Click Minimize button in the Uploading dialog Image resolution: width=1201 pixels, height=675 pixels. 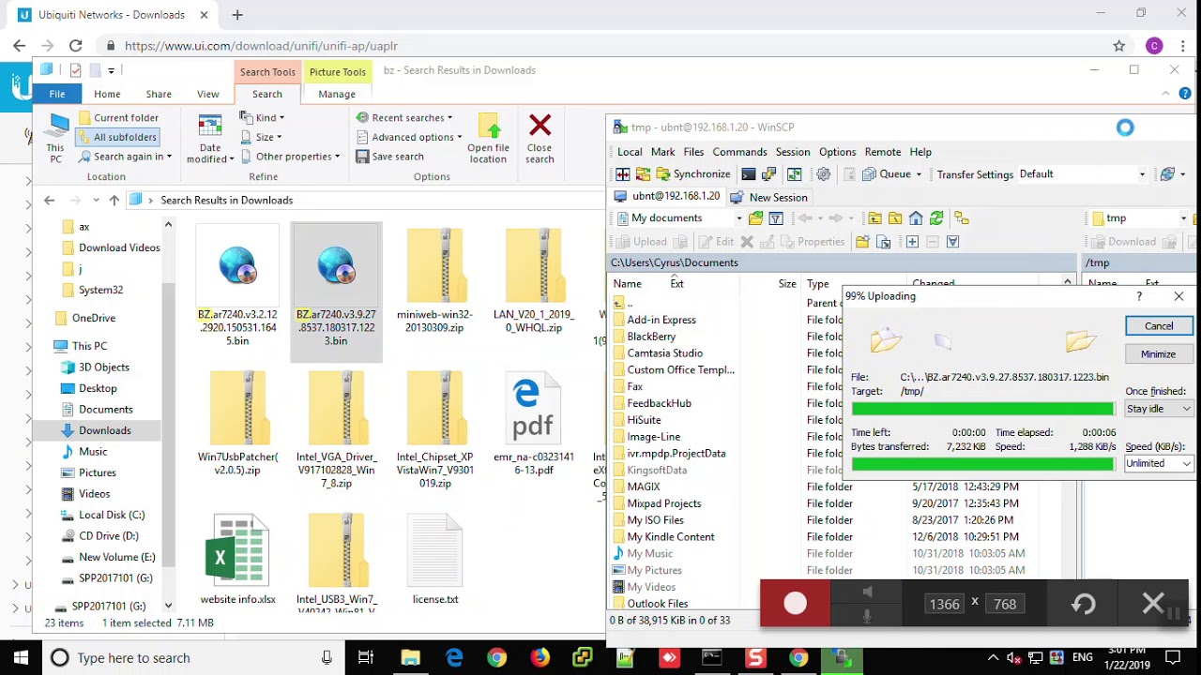(x=1158, y=354)
